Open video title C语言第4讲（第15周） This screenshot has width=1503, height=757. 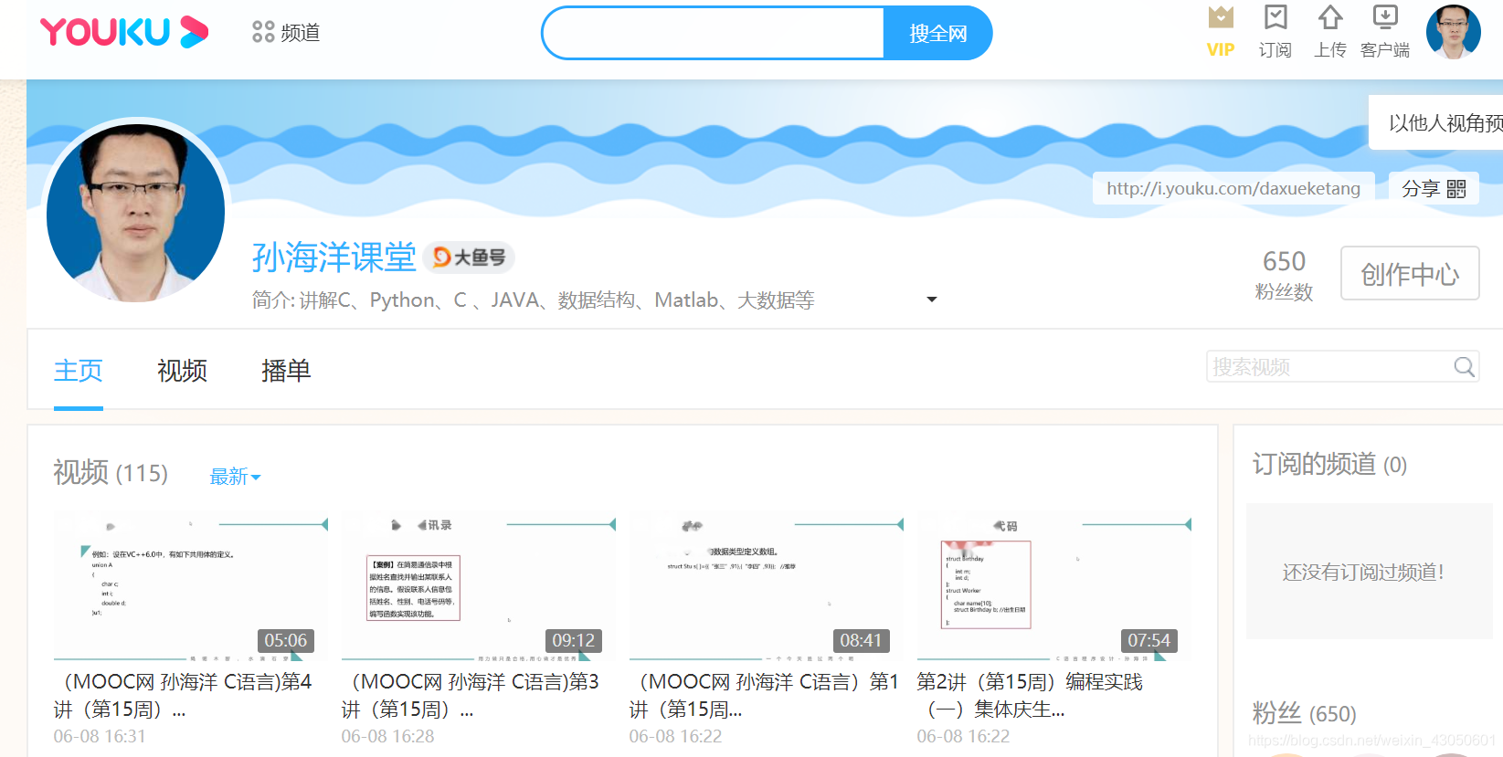pyautogui.click(x=183, y=696)
